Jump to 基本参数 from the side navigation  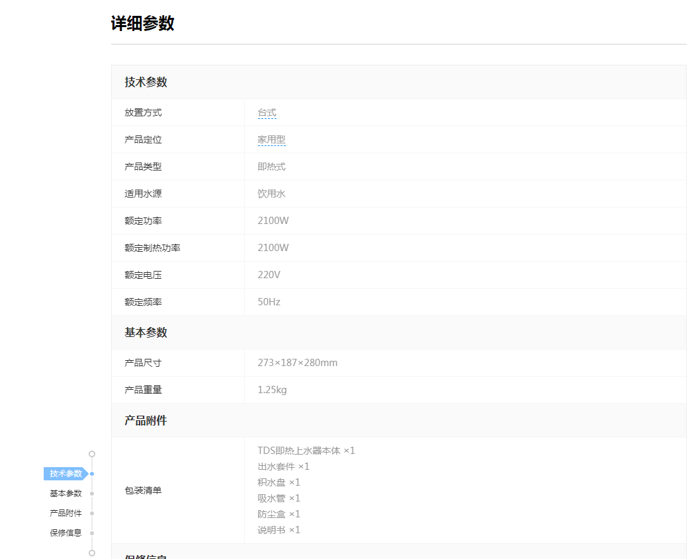click(65, 494)
